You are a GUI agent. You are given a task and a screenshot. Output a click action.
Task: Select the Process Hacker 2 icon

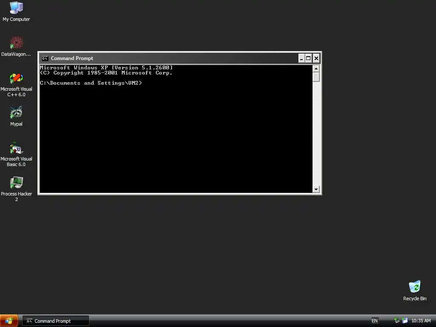[x=16, y=189]
